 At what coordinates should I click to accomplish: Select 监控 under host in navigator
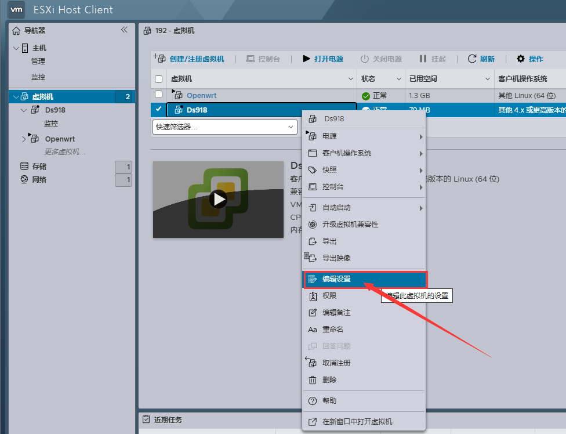pyautogui.click(x=38, y=77)
